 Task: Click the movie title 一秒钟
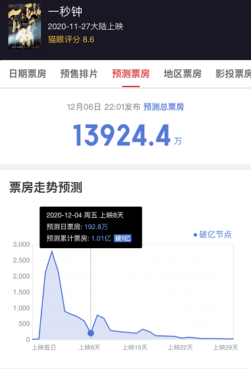pyautogui.click(x=65, y=11)
